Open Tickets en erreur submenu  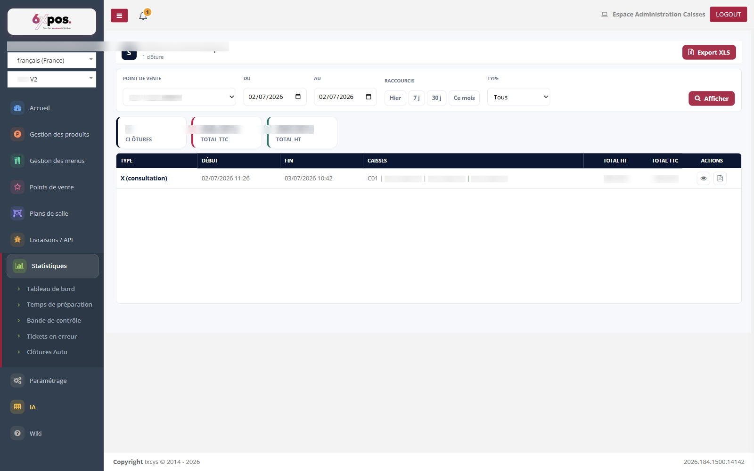(52, 336)
